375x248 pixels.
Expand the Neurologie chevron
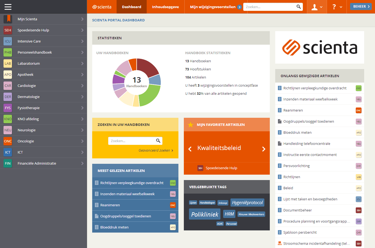coord(82,130)
